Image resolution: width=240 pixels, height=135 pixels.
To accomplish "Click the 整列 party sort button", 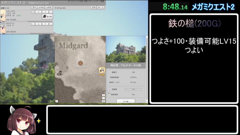I will (x=34, y=7).
